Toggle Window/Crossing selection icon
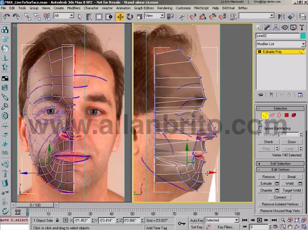The image size is (308, 230). tap(108, 17)
